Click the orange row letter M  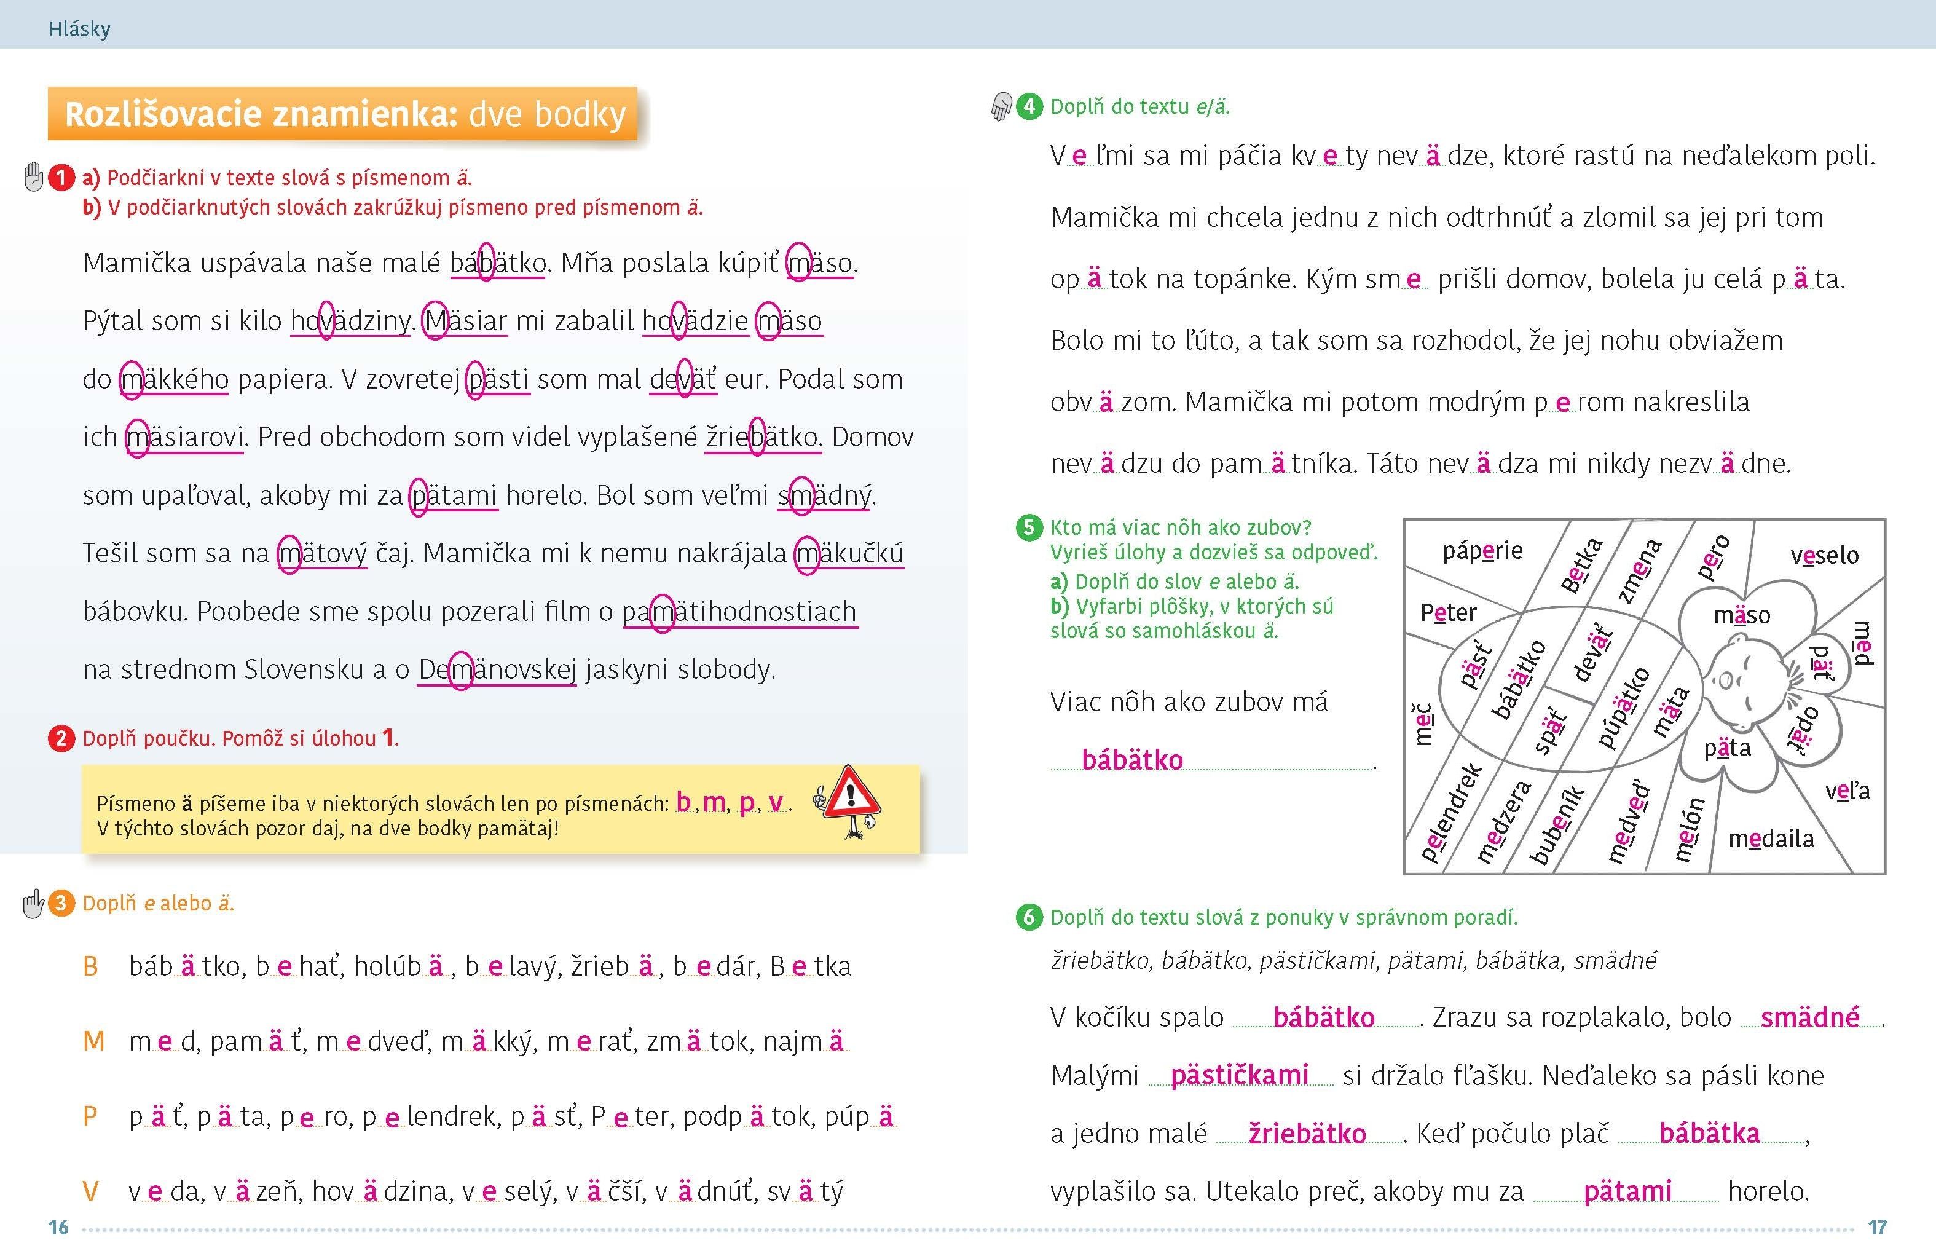pos(93,1041)
